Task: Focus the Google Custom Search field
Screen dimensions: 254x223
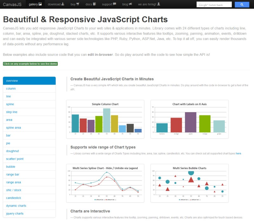Action: tap(214, 4)
